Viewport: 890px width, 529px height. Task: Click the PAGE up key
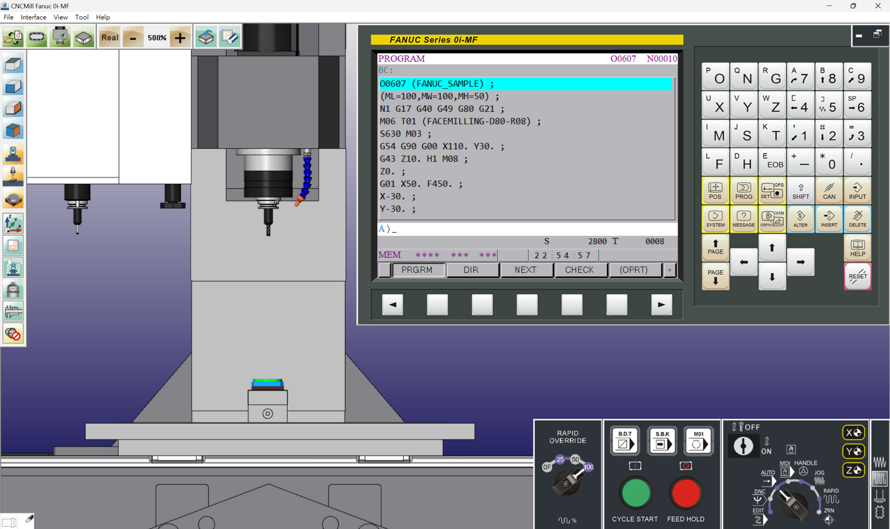pyautogui.click(x=715, y=248)
